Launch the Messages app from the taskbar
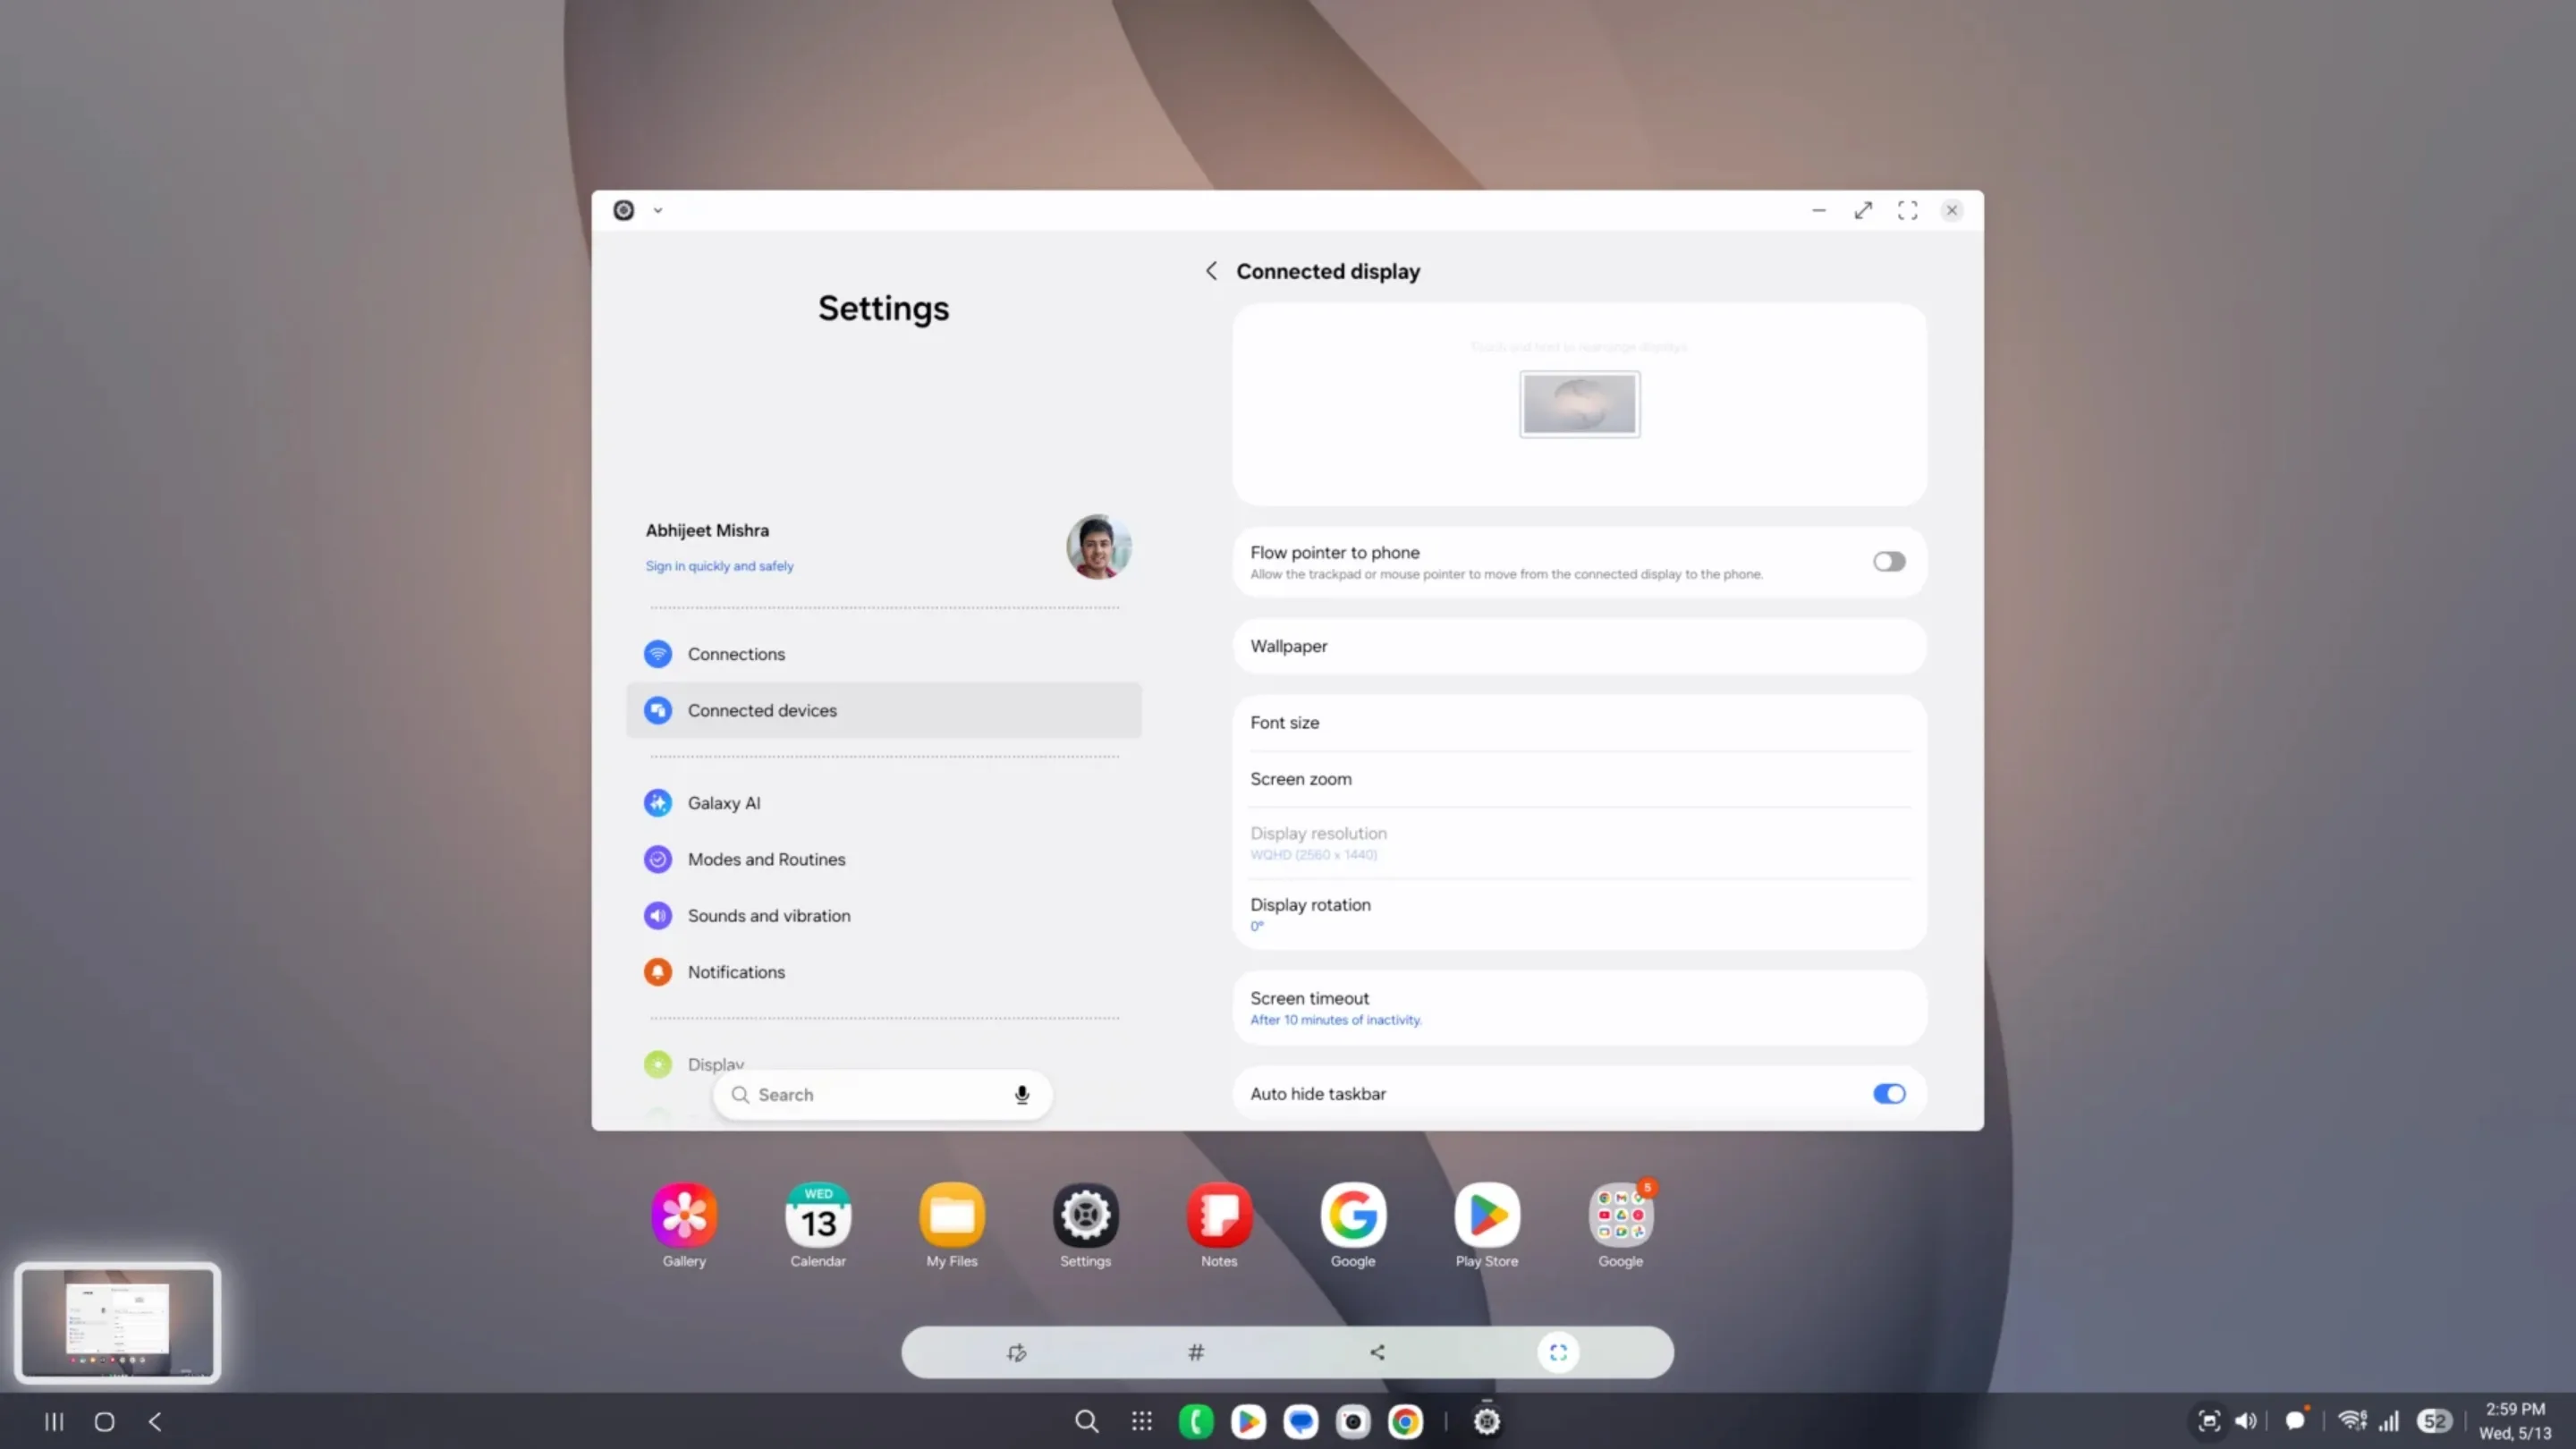The image size is (2576, 1449). [x=1301, y=1421]
